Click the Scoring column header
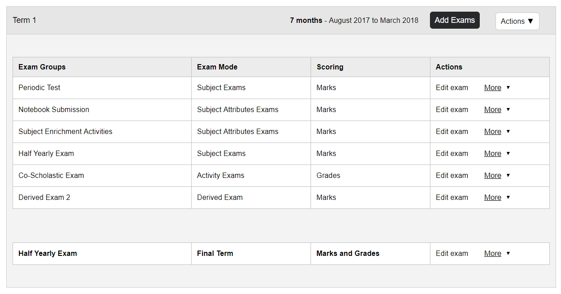This screenshot has height=294, width=561. [x=330, y=67]
